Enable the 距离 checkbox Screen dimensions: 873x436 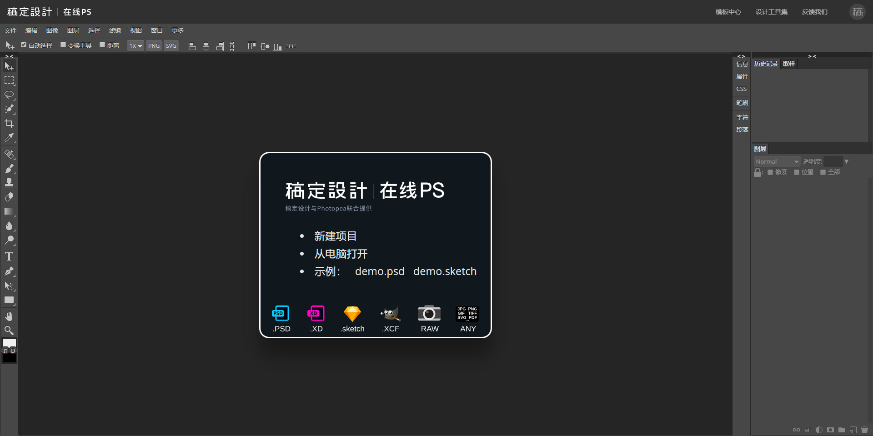102,45
